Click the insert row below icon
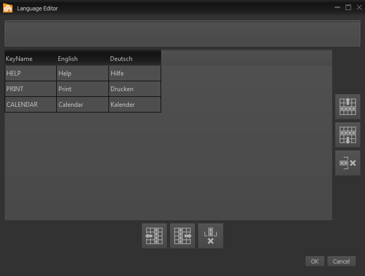Screen dimensions: 365x276 (x=347, y=135)
